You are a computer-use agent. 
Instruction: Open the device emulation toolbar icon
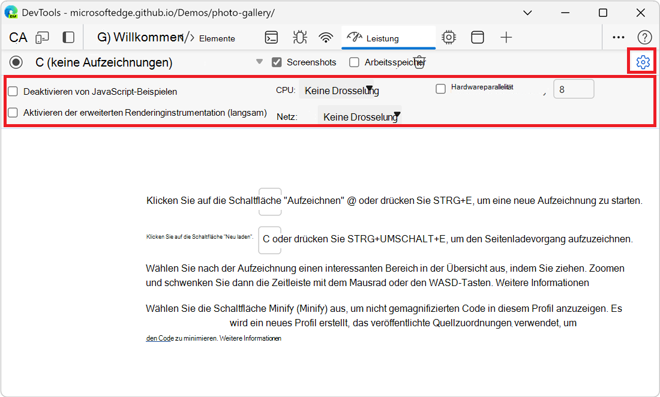(41, 37)
